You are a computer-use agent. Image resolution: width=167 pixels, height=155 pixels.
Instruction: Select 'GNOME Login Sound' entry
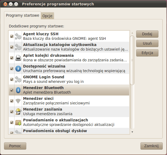point(44,77)
